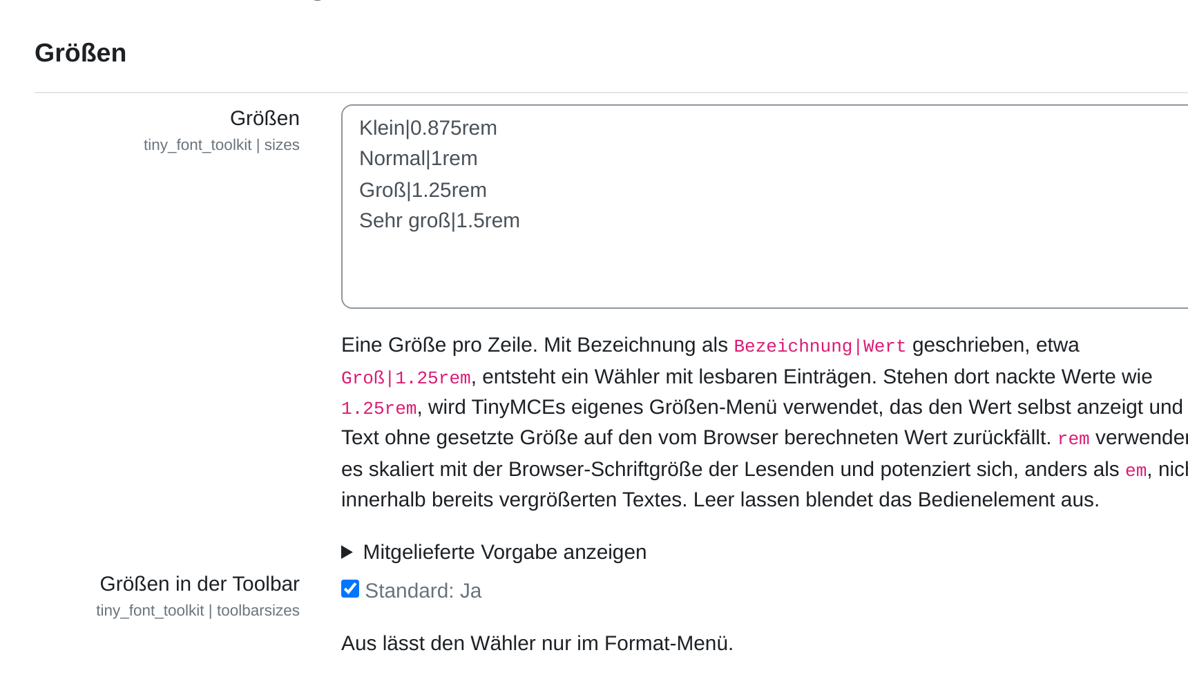This screenshot has height=695, width=1188.
Task: Click the 'Groß|1.25rem' line in textarea
Action: 423,190
